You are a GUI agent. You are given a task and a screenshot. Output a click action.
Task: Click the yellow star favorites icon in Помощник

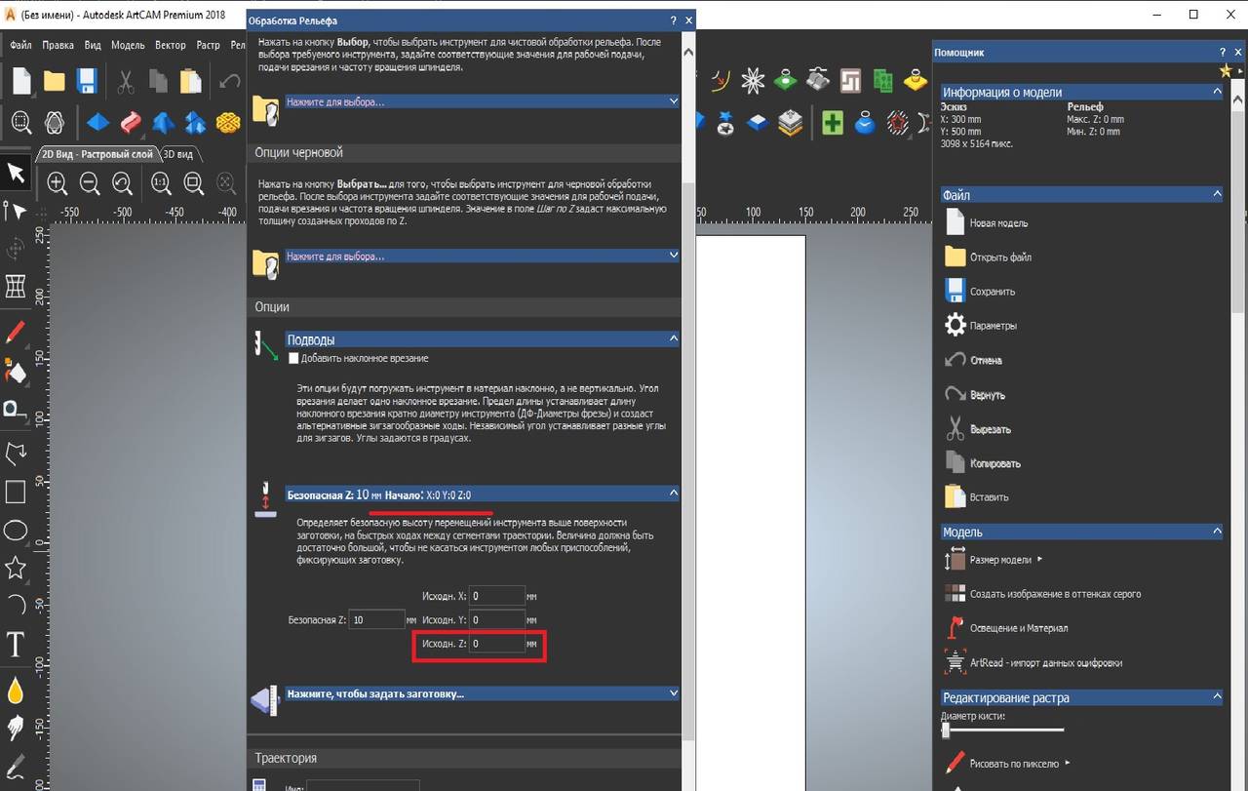tap(1227, 71)
